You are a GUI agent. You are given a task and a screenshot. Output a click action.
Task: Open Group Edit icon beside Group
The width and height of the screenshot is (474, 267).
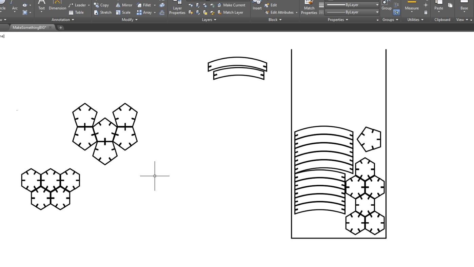click(x=396, y=5)
